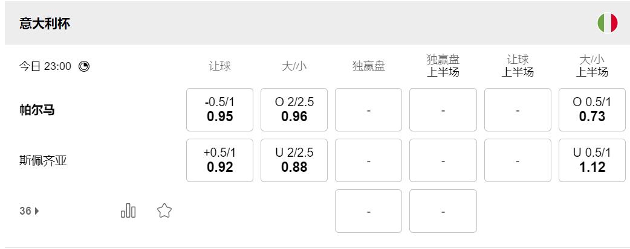The image size is (630, 249).
Task: Open the 斯佩齐亚 team name link
Action: [43, 161]
